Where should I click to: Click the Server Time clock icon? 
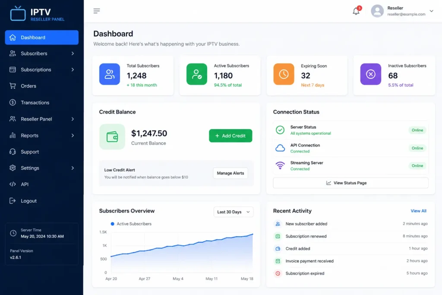(13, 233)
